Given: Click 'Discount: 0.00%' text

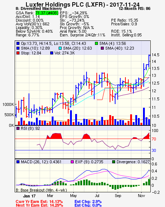Looking at the screenshot, I should tap(30, 20).
